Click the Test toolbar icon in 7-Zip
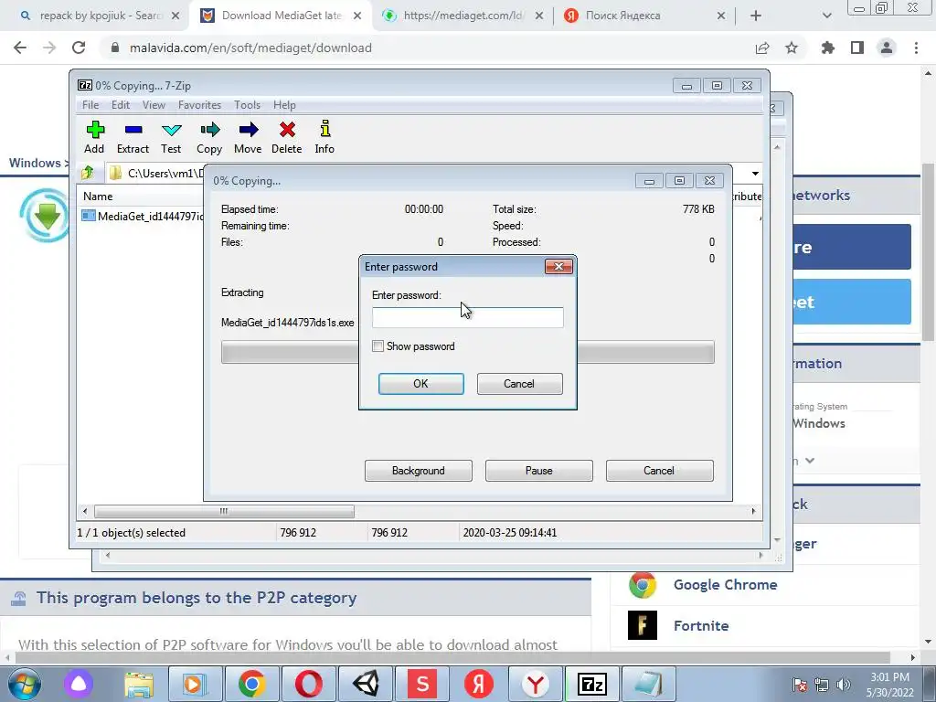 coord(171,137)
